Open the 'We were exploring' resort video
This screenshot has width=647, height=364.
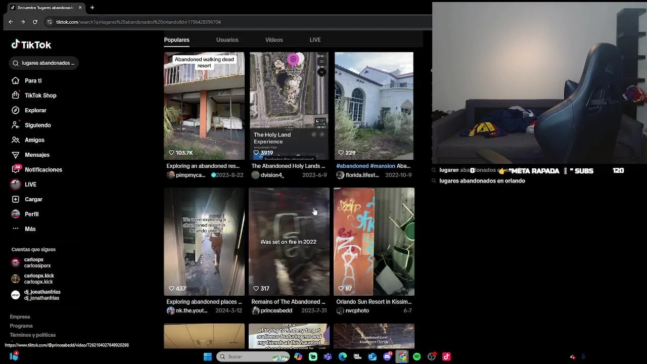click(204, 242)
